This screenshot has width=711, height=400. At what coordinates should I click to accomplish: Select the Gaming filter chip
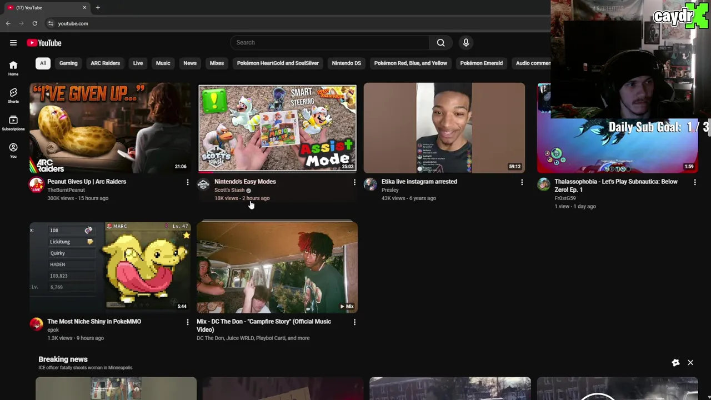tap(68, 63)
